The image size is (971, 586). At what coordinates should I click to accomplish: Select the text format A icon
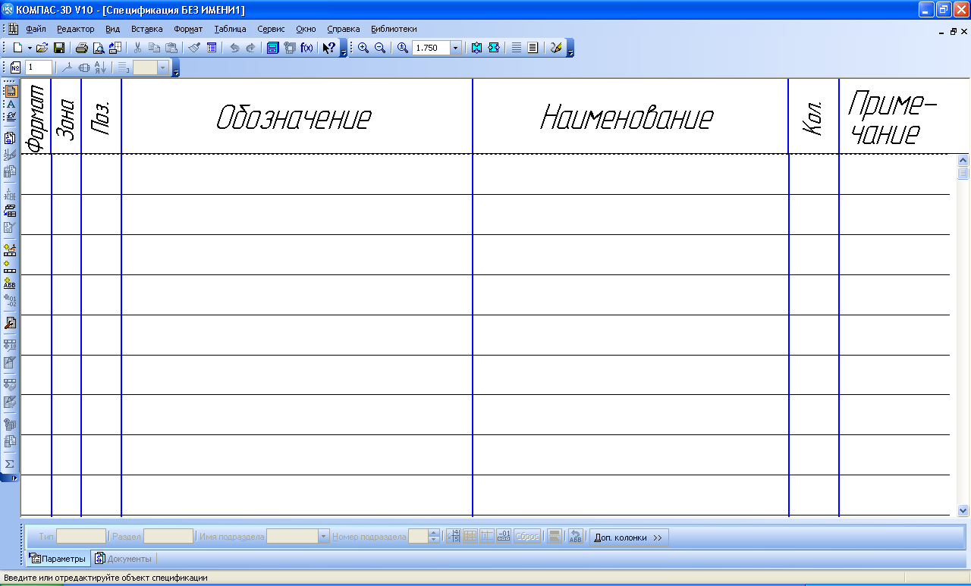[x=11, y=104]
